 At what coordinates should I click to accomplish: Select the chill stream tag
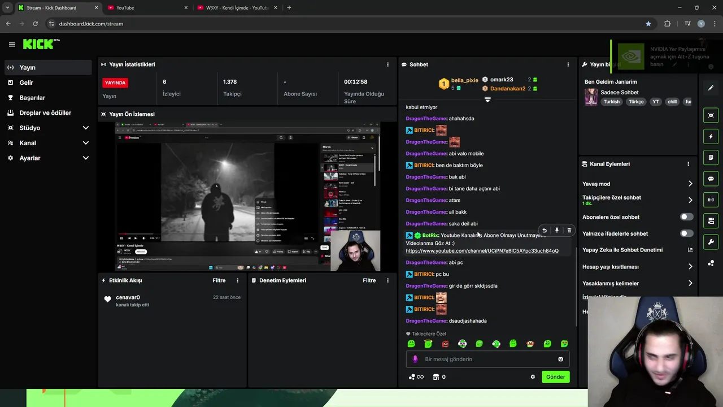click(672, 102)
